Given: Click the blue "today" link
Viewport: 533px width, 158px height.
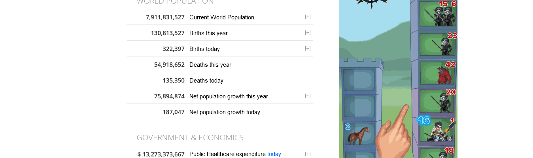Looking at the screenshot, I should (274, 154).
